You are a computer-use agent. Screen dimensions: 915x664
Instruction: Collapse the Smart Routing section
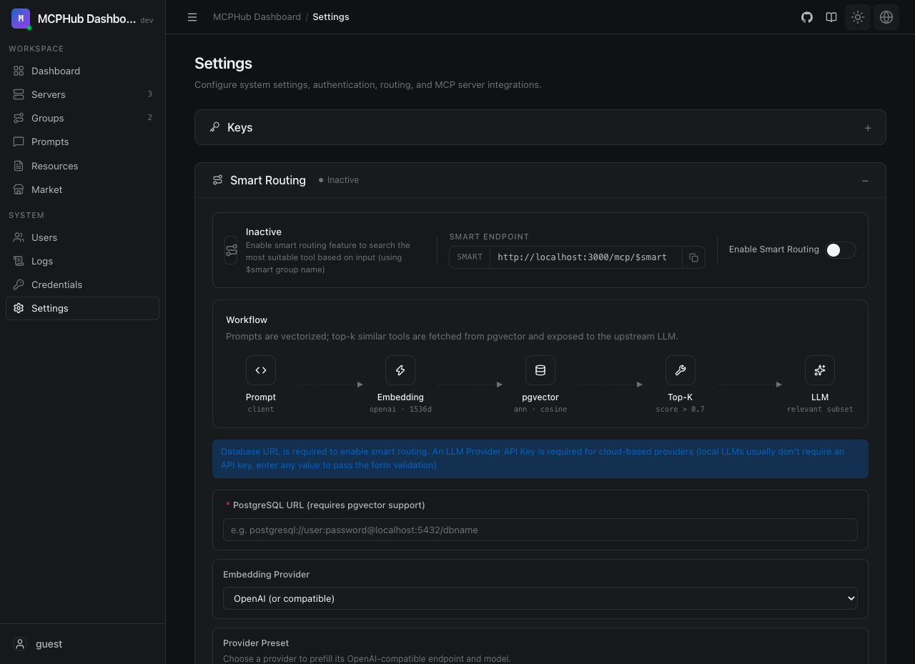coord(865,181)
